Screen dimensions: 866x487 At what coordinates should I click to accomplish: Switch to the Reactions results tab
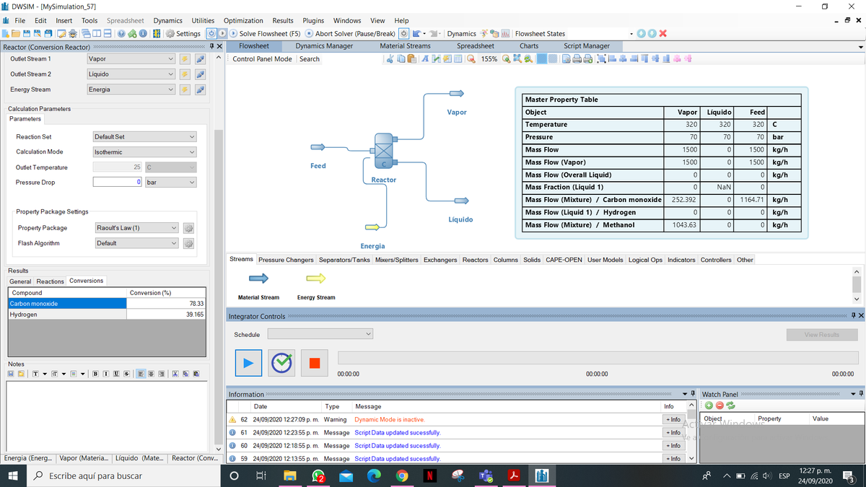pos(51,281)
